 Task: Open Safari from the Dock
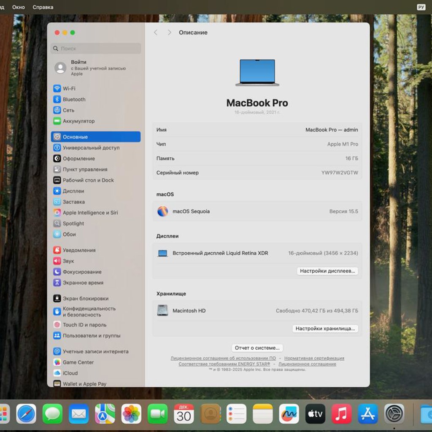pos(26,414)
